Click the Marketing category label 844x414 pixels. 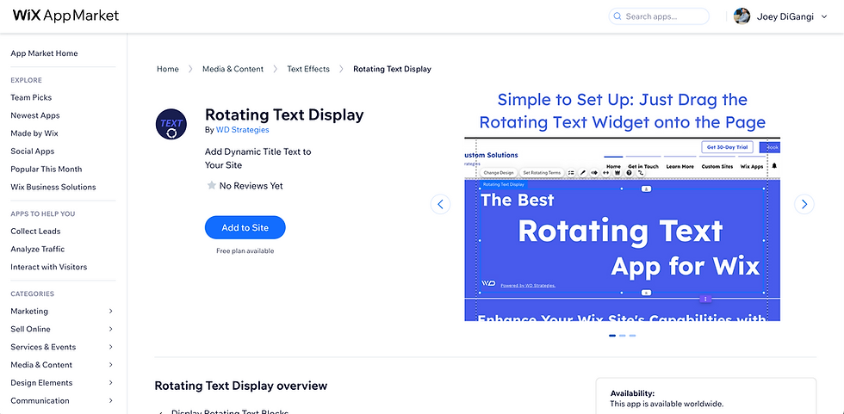tap(29, 312)
